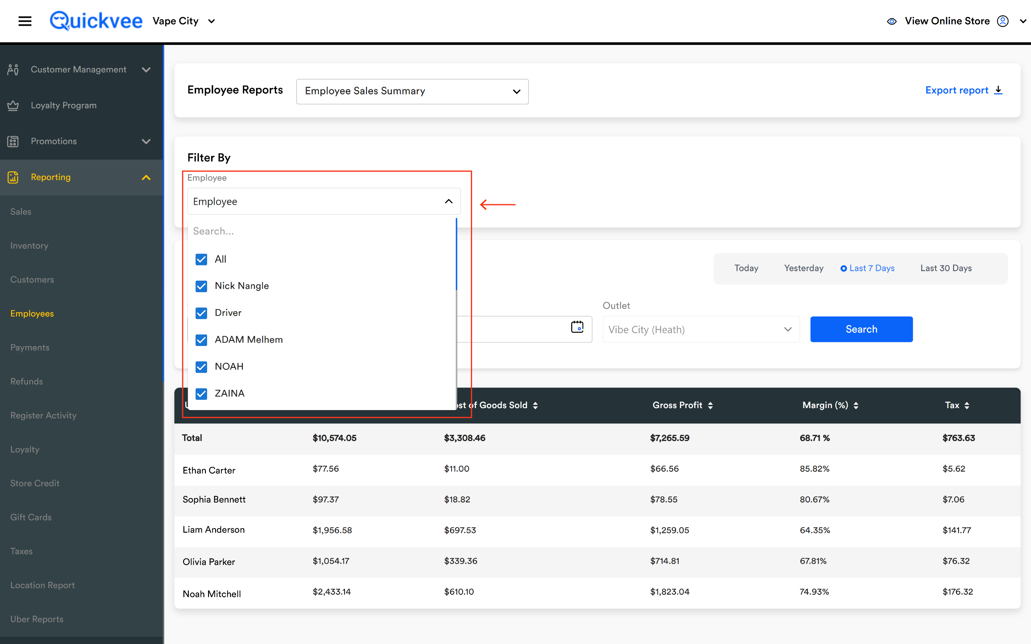The image size is (1031, 644).
Task: Open Sales report in sidebar
Action: [x=21, y=212]
